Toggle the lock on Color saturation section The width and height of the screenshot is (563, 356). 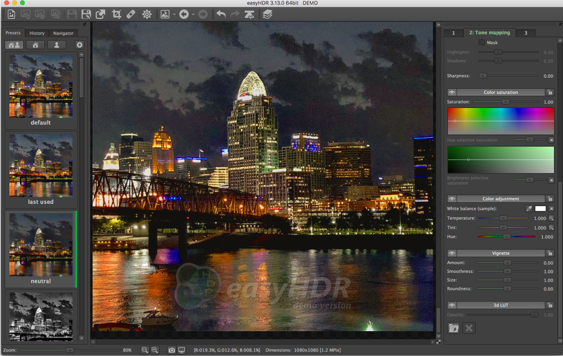coord(550,92)
